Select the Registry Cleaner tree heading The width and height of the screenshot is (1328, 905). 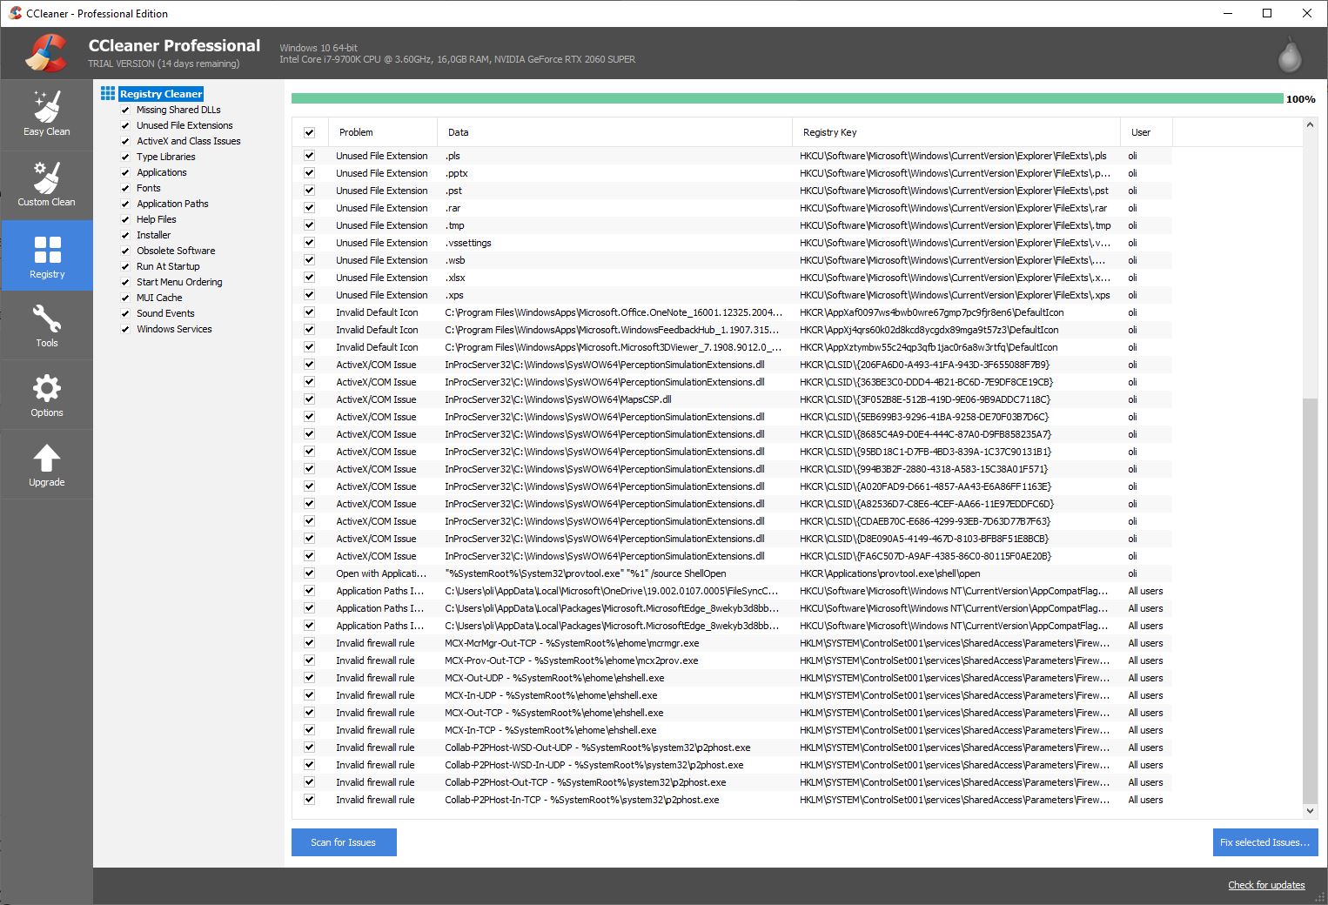tap(161, 93)
